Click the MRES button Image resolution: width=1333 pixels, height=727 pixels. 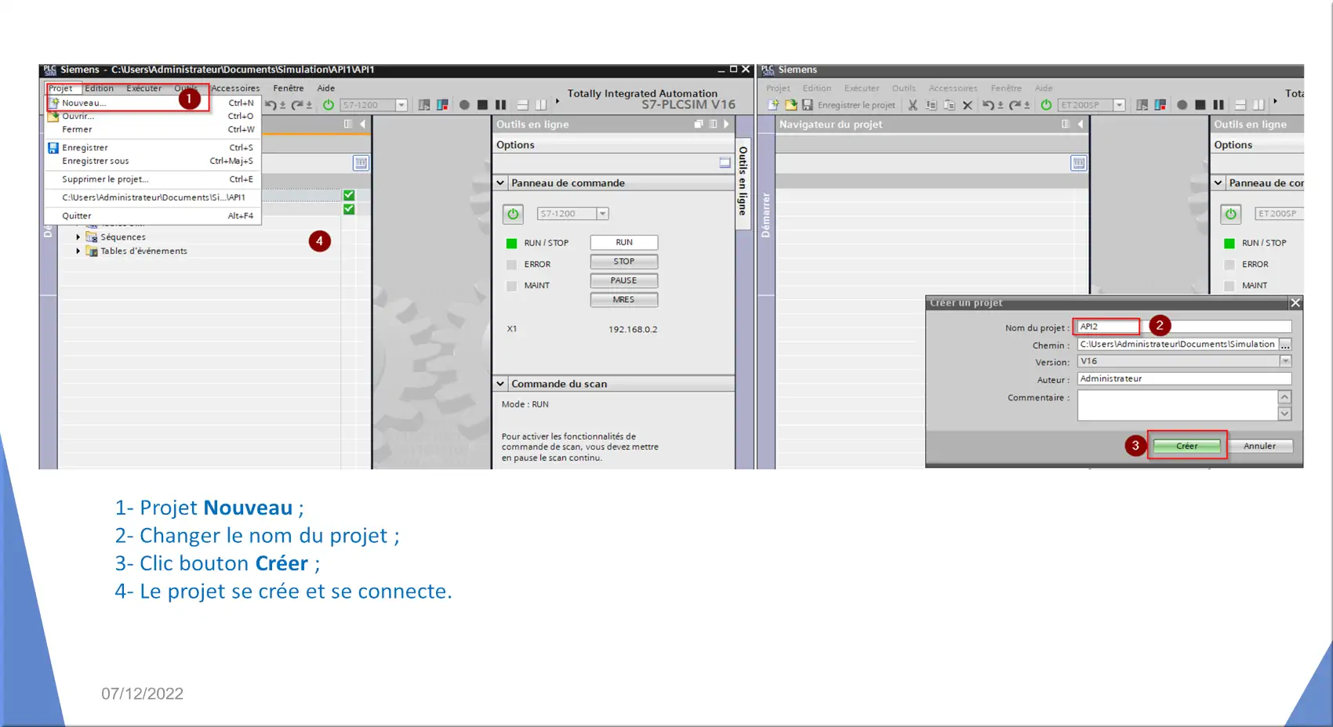(x=624, y=299)
